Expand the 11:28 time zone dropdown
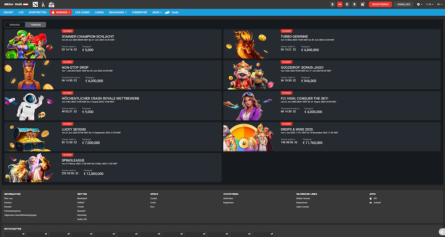445x237 pixels. click(430, 4)
